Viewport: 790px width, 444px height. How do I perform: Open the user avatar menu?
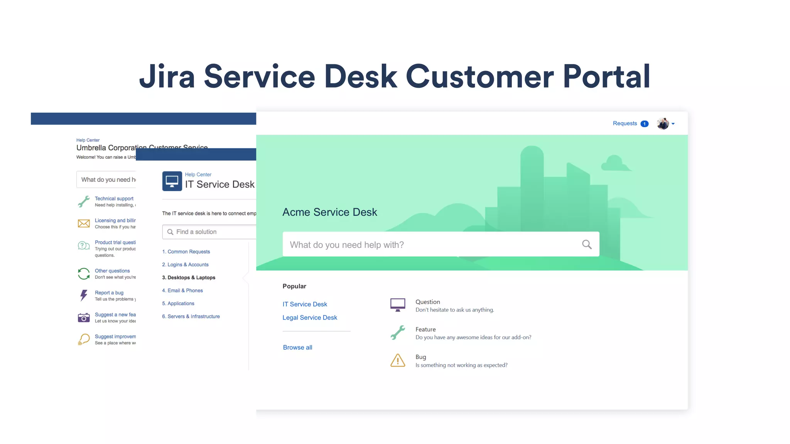pos(666,124)
